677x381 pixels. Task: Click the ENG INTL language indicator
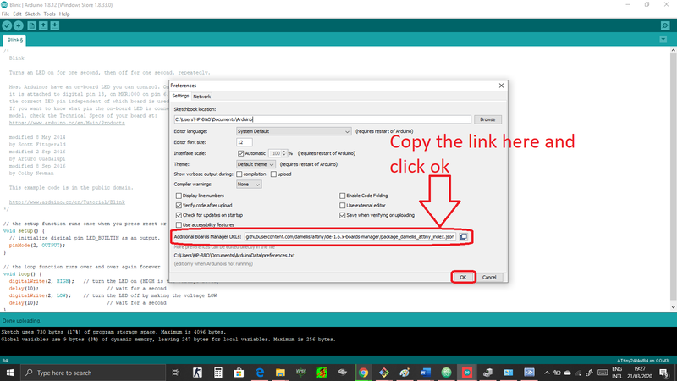pos(617,373)
